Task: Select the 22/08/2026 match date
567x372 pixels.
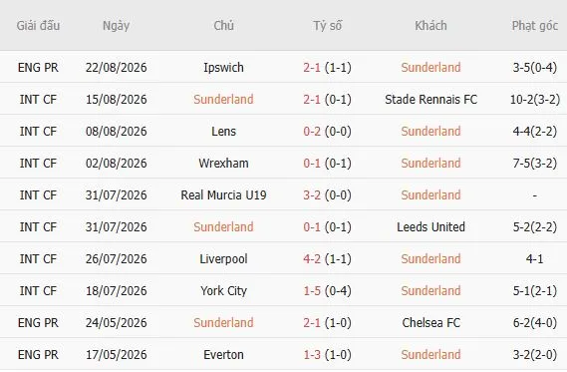Action: (116, 68)
